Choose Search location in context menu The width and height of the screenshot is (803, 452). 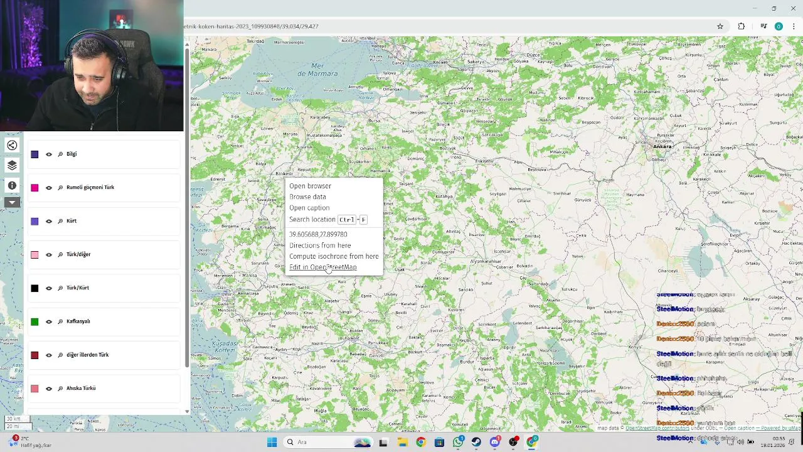[327, 219]
